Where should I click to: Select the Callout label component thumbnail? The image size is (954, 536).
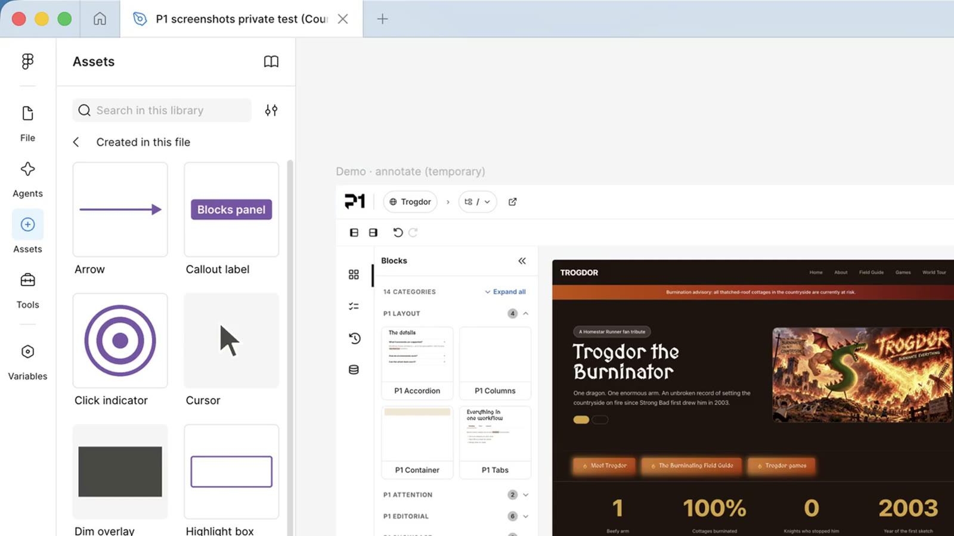(x=231, y=210)
